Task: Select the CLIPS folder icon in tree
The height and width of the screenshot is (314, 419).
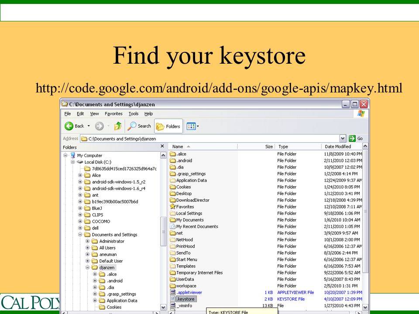Action: (87, 215)
